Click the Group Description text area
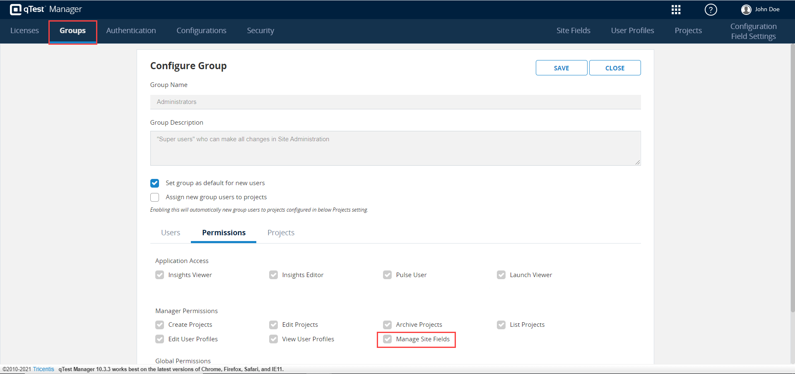Viewport: 795px width, 374px height. [x=395, y=148]
